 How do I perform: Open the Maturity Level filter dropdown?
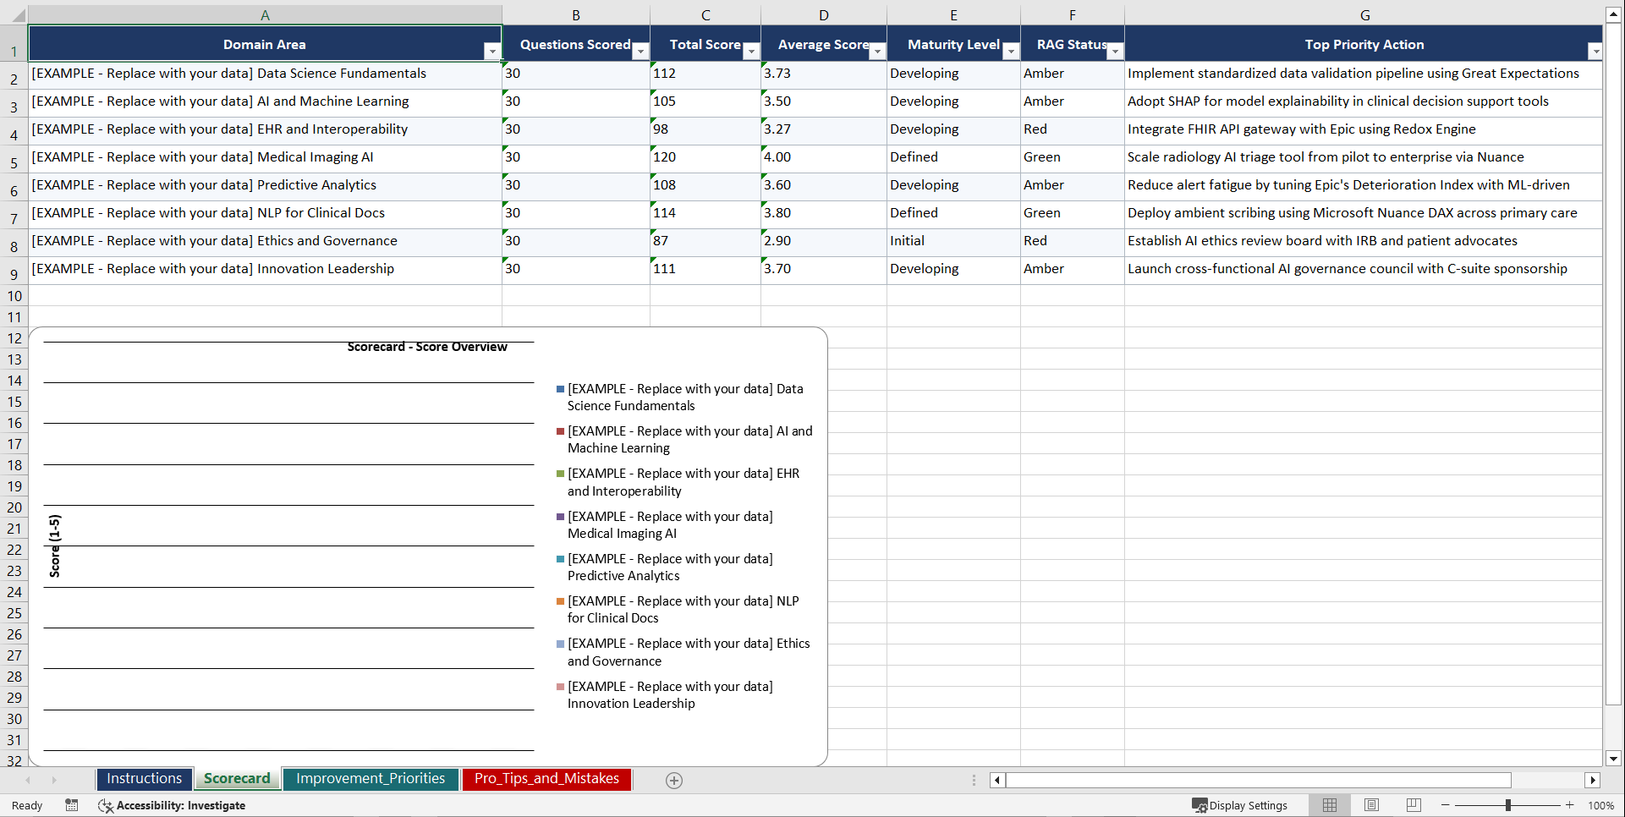1010,52
